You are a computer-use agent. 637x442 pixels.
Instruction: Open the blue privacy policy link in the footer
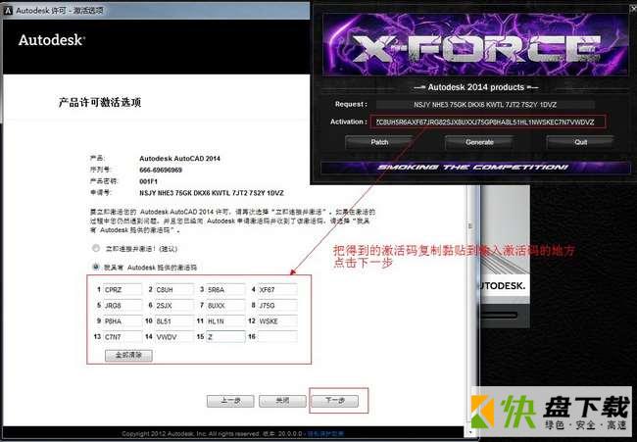pyautogui.click(x=325, y=434)
